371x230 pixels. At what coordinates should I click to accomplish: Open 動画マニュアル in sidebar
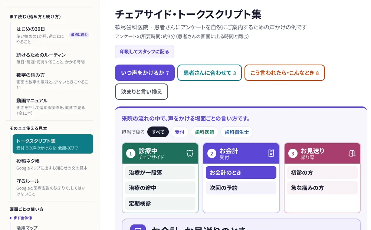(52, 106)
